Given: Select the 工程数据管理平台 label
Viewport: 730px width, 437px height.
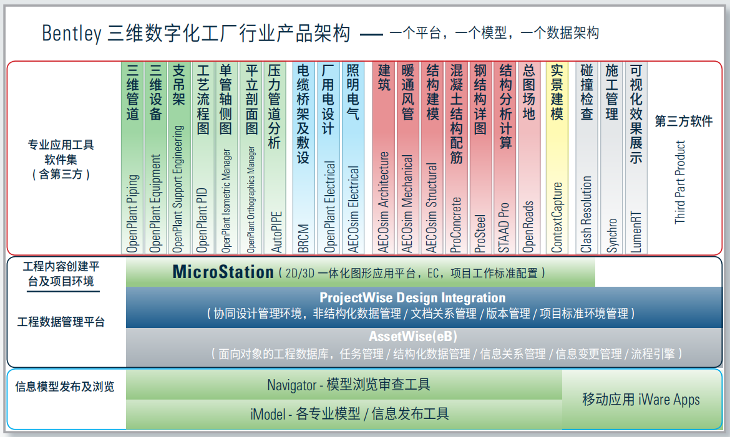Looking at the screenshot, I should coord(61,322).
